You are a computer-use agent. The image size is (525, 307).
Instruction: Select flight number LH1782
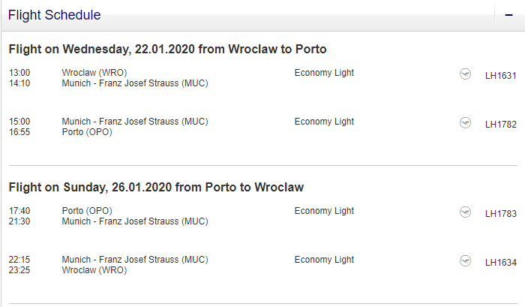(x=501, y=125)
